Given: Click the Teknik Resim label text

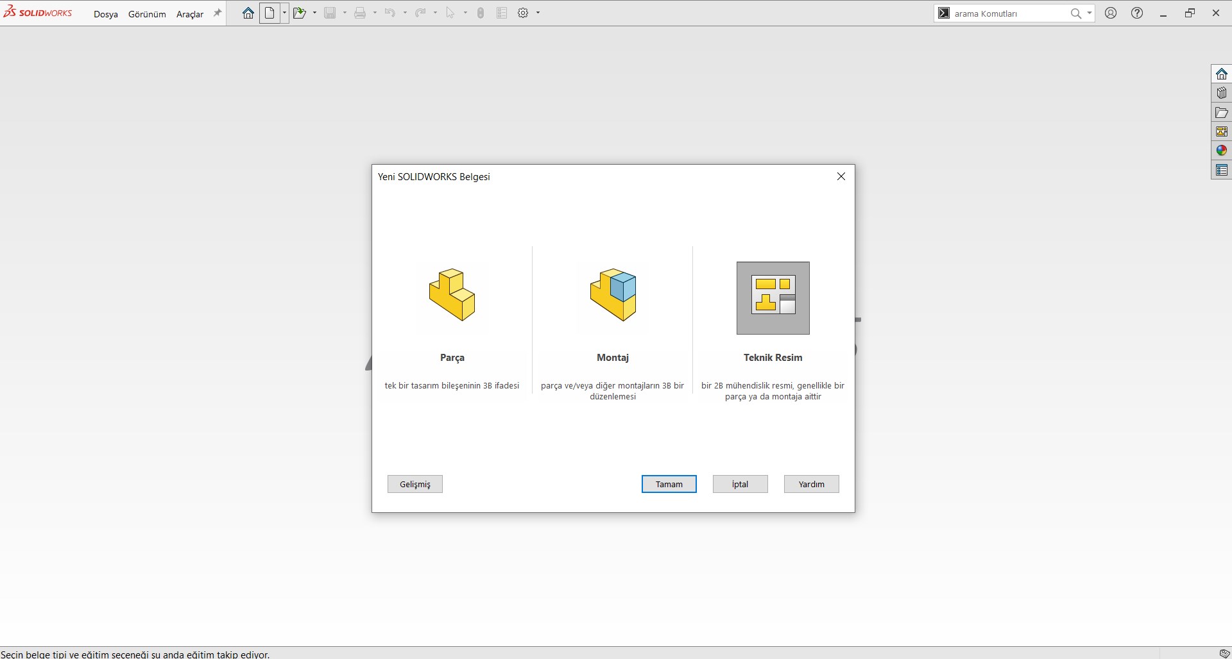Looking at the screenshot, I should pyautogui.click(x=773, y=358).
